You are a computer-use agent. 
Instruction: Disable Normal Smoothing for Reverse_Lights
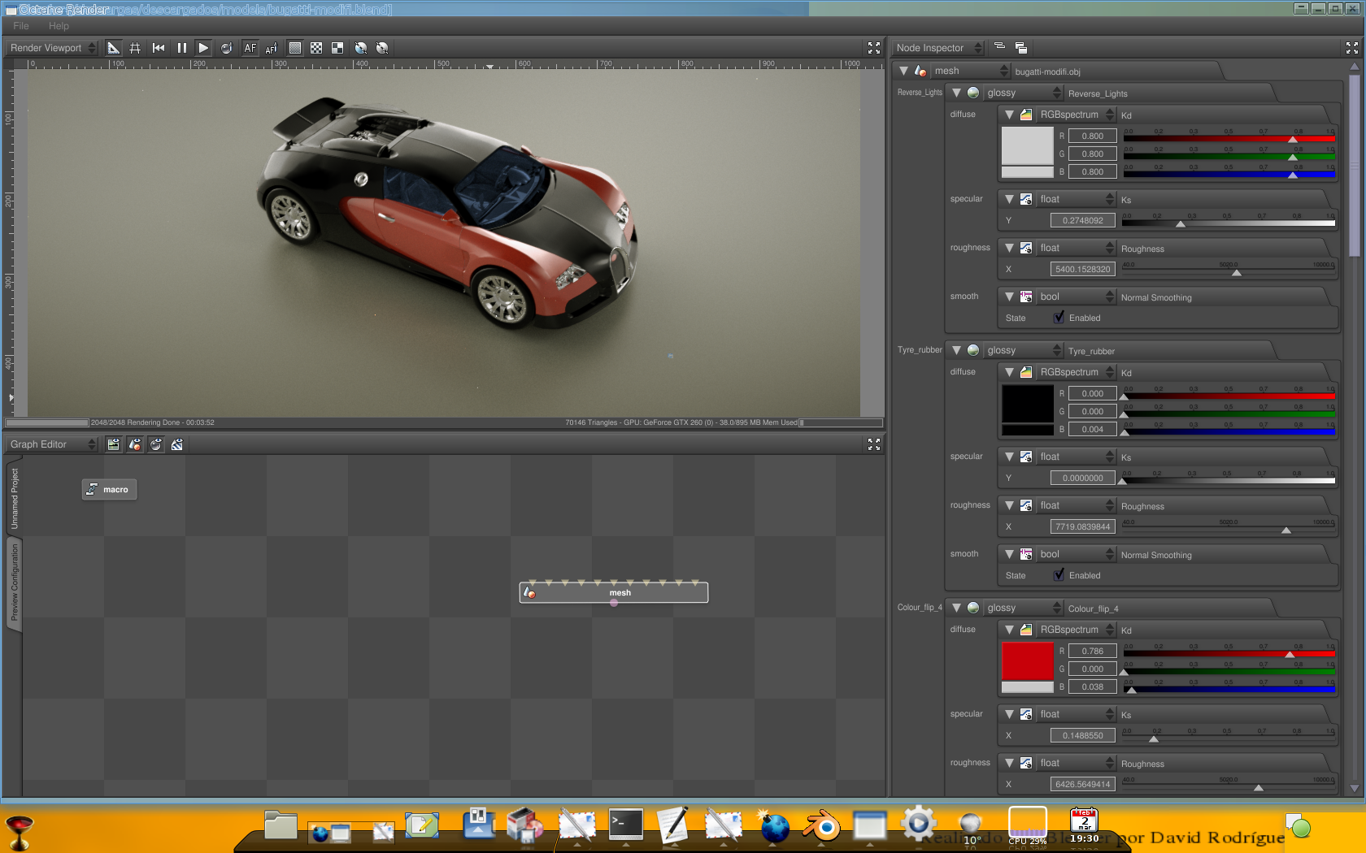(1059, 318)
